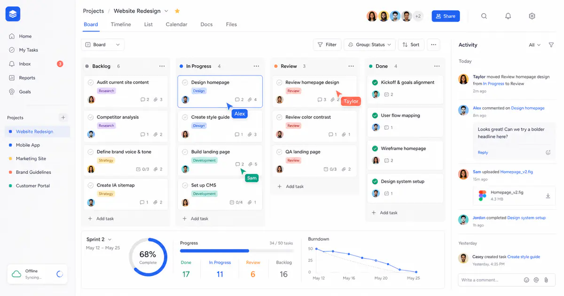This screenshot has width=564, height=296.
Task: Open the Group: Status dropdown
Action: [x=370, y=45]
